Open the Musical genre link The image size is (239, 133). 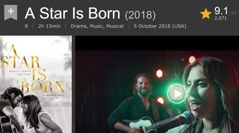115,26
